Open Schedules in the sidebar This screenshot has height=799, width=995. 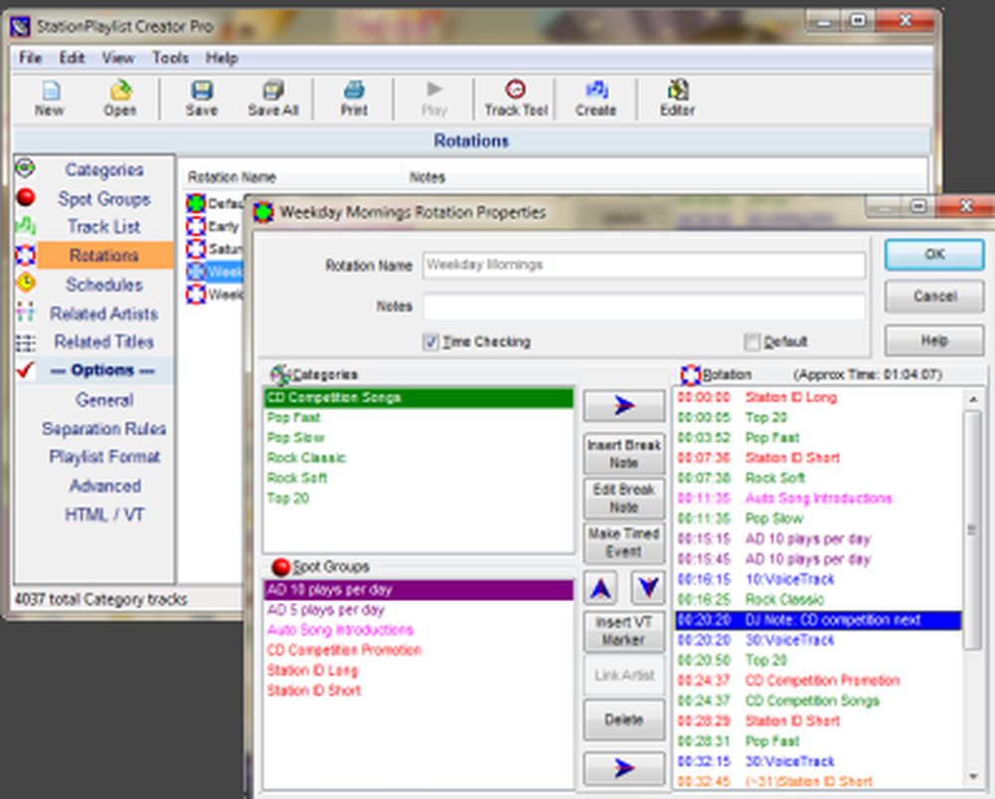104,285
